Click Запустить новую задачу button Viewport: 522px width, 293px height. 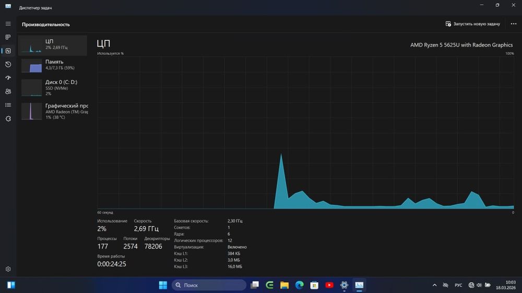[473, 24]
